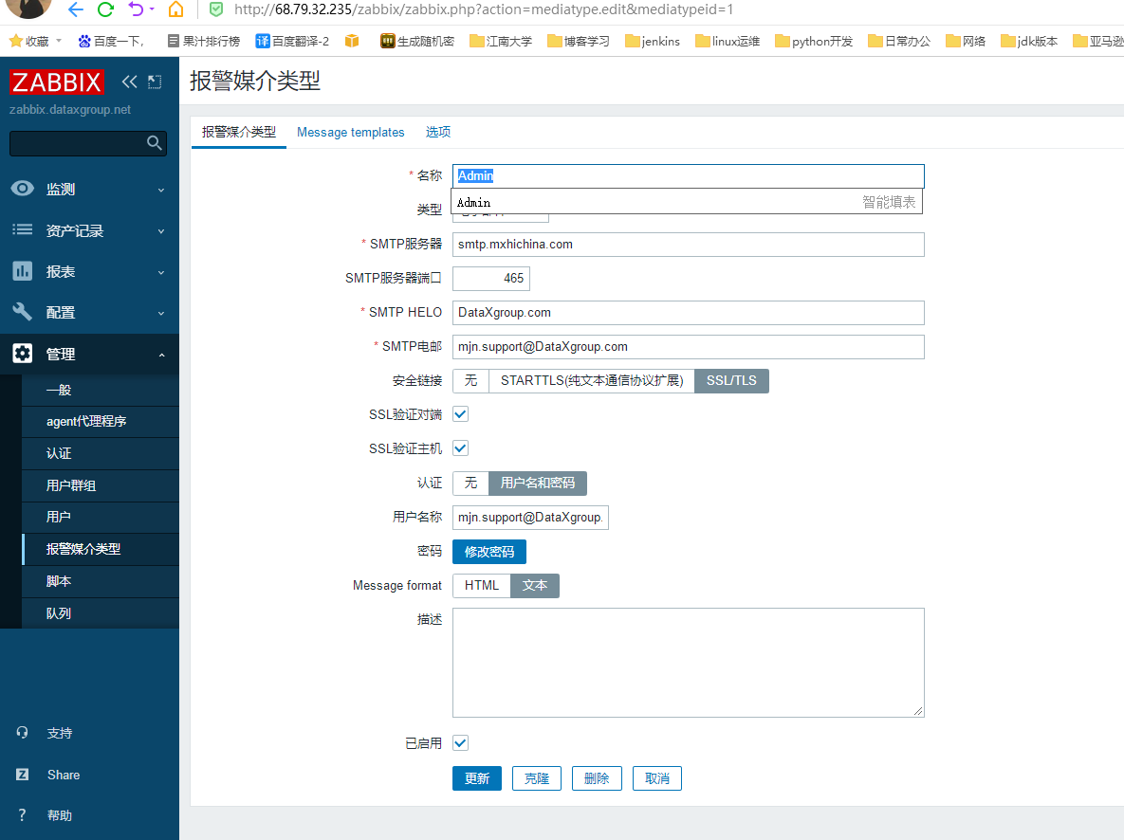
Task: Click the 描述 text area
Action: pyautogui.click(x=689, y=663)
